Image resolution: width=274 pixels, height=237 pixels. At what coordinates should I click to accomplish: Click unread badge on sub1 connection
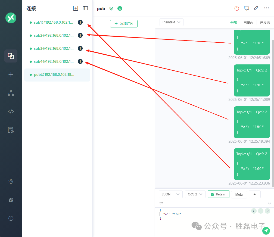click(80, 22)
